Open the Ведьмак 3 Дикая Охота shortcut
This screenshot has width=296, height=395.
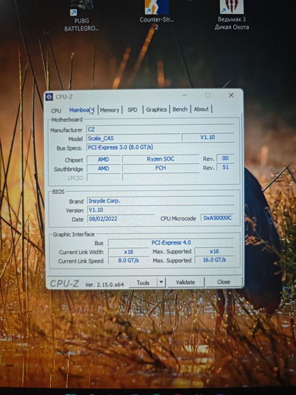pos(232,15)
